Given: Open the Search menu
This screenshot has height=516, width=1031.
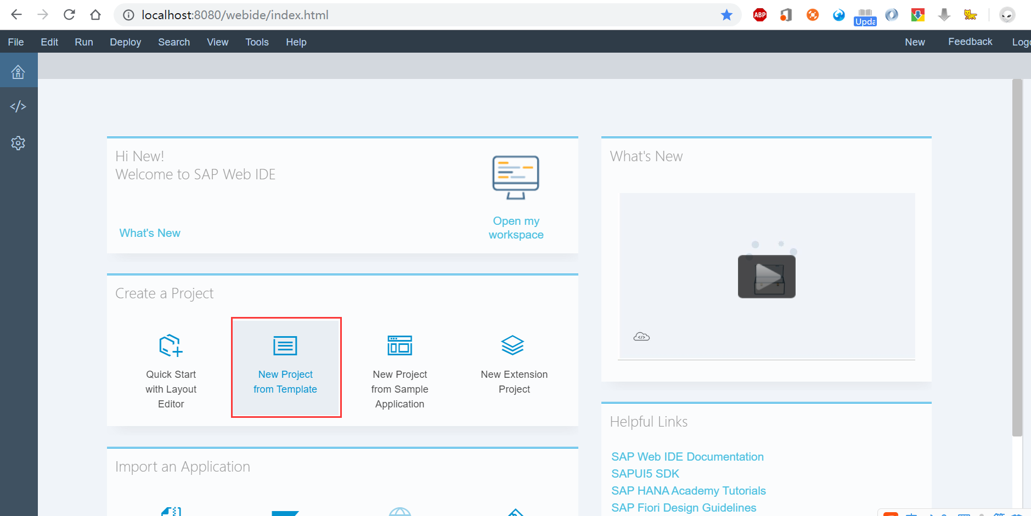Looking at the screenshot, I should coord(174,42).
